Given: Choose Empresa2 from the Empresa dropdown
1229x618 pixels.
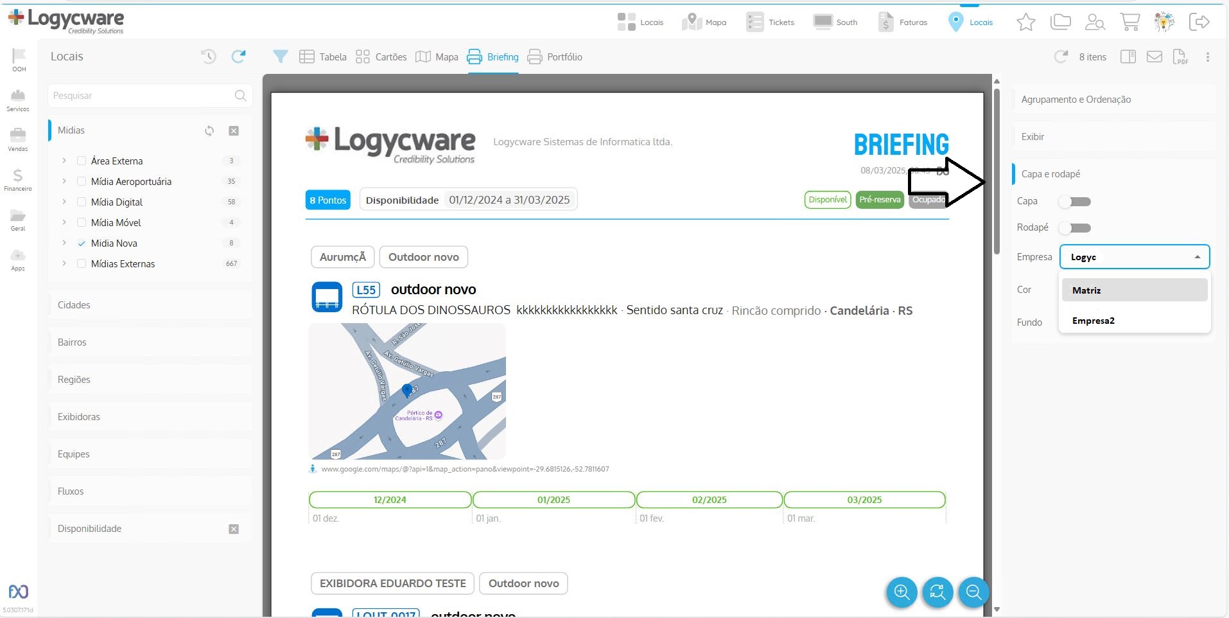Looking at the screenshot, I should coord(1093,321).
